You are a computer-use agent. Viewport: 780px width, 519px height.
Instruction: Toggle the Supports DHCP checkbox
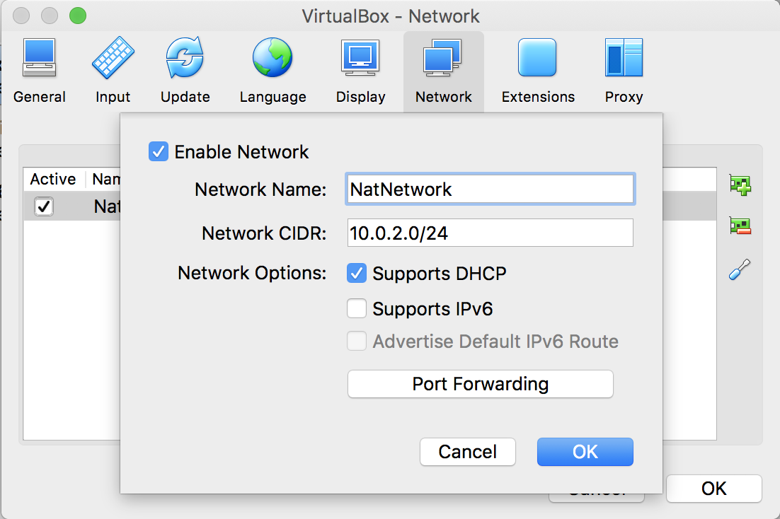(x=357, y=274)
